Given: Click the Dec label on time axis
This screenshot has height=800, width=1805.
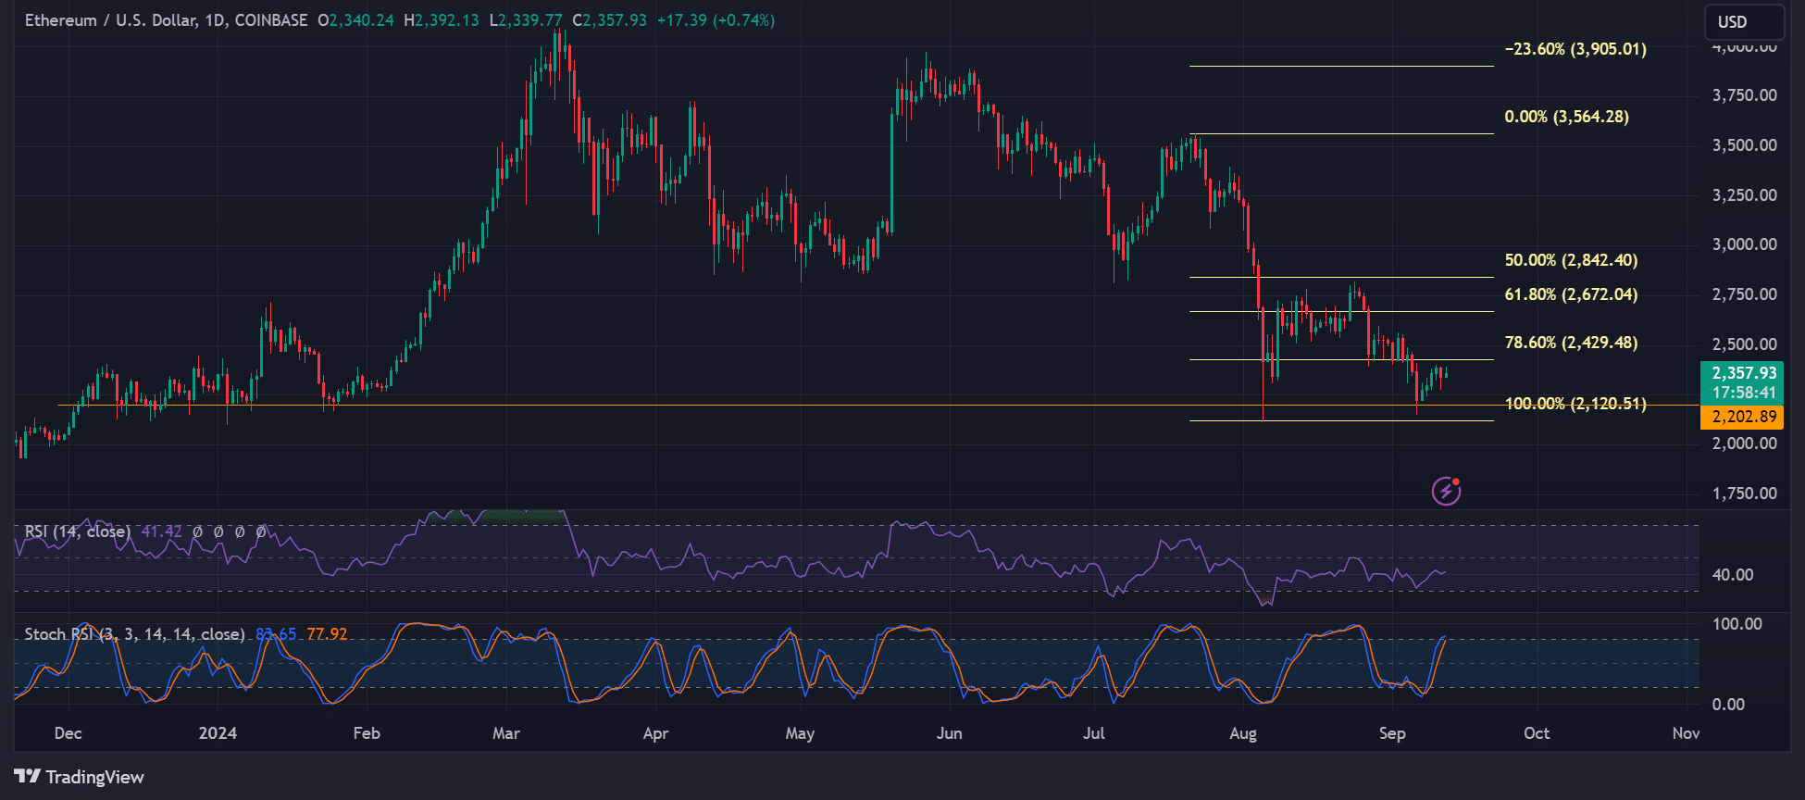Looking at the screenshot, I should tap(68, 733).
